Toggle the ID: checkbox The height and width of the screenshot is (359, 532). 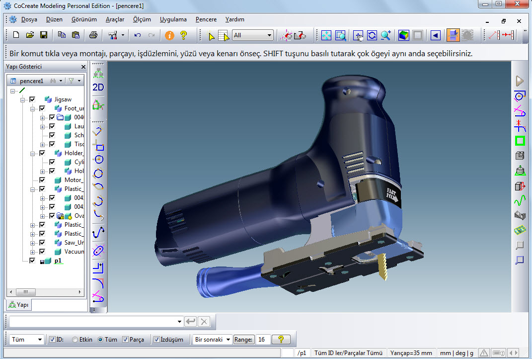52,339
